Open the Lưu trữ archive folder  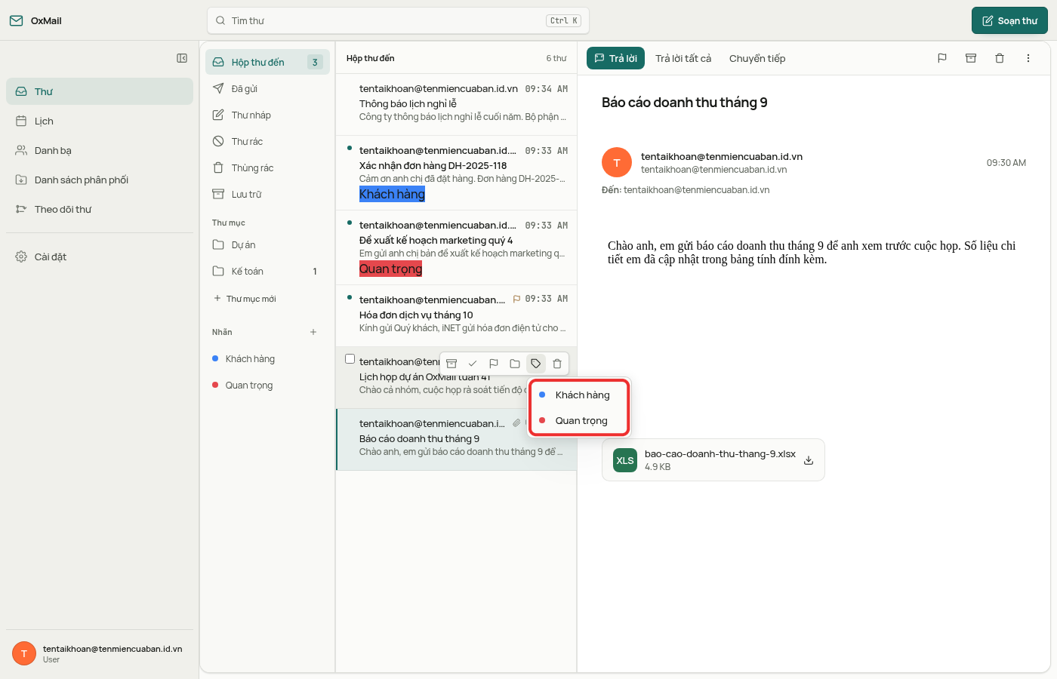(x=267, y=195)
